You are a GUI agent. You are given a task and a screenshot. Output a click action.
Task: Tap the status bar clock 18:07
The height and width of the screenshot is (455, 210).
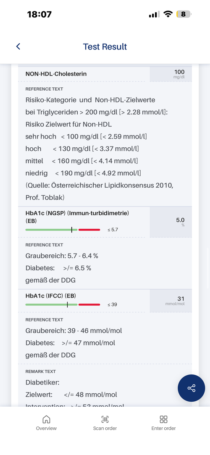coord(39,14)
